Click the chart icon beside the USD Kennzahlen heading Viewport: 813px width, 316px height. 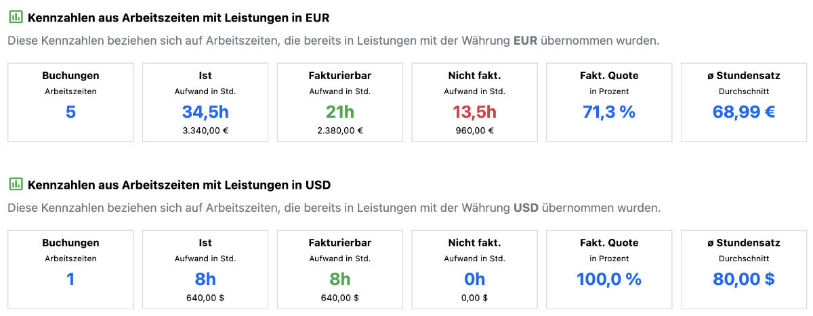(x=16, y=184)
